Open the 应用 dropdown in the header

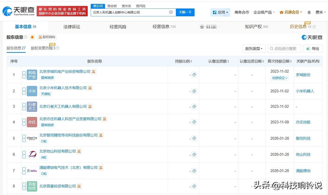point(220,12)
